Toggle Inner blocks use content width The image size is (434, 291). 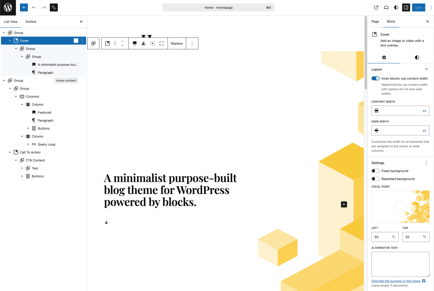click(375, 79)
